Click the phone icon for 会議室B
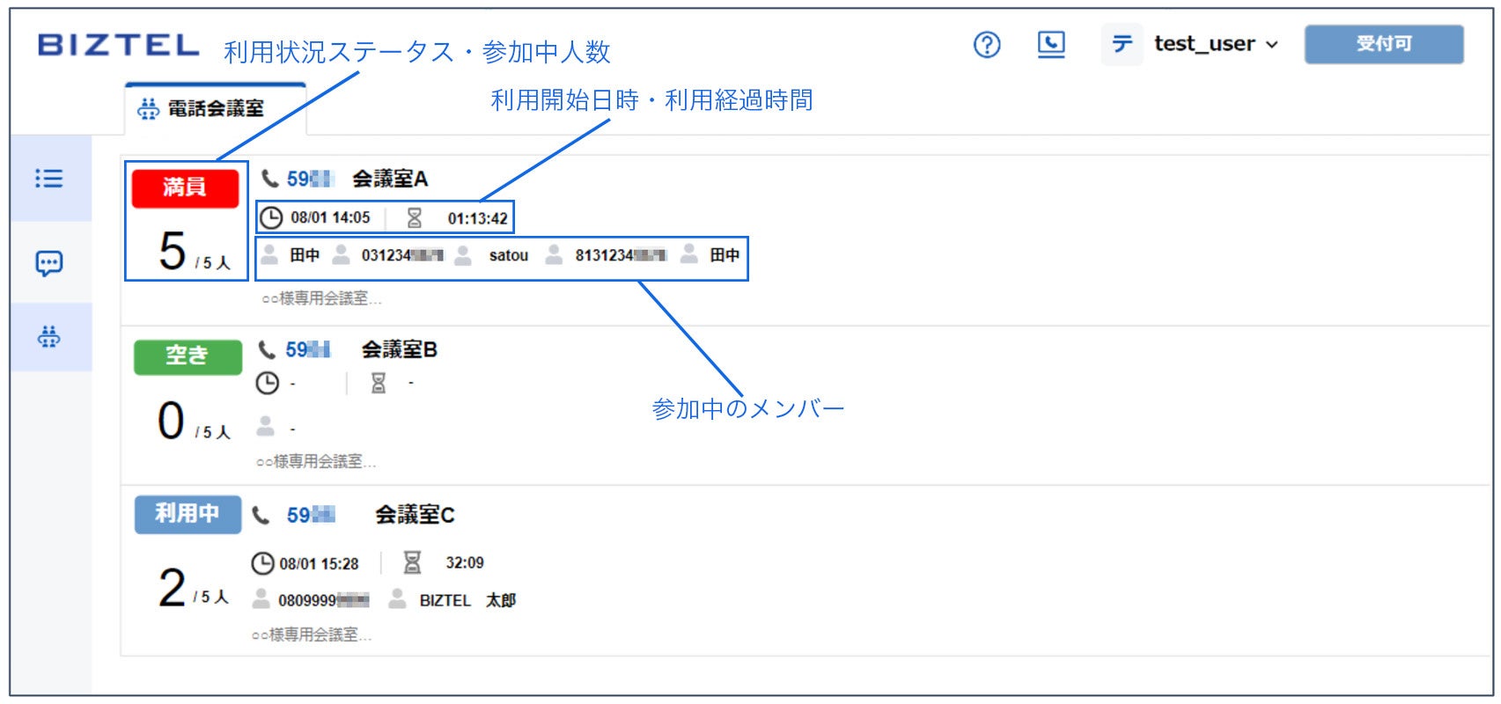The height and width of the screenshot is (704, 1501). click(267, 350)
